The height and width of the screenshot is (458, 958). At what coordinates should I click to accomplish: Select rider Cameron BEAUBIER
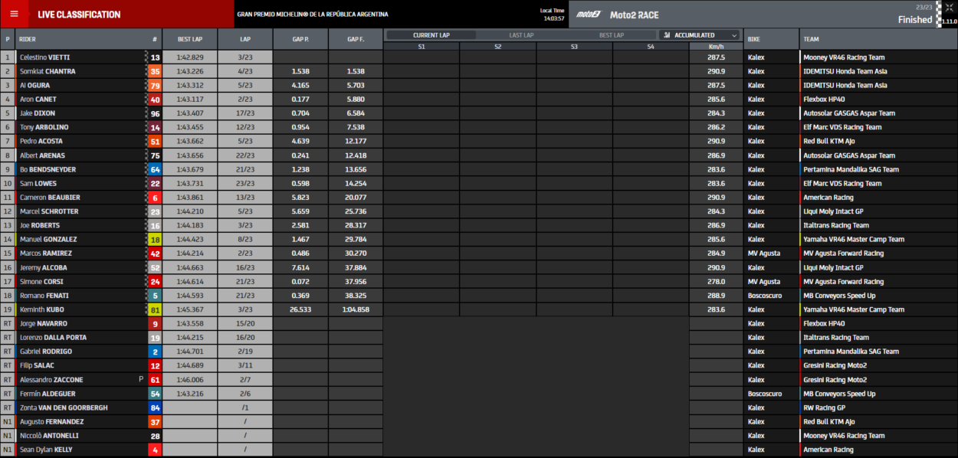coord(50,198)
